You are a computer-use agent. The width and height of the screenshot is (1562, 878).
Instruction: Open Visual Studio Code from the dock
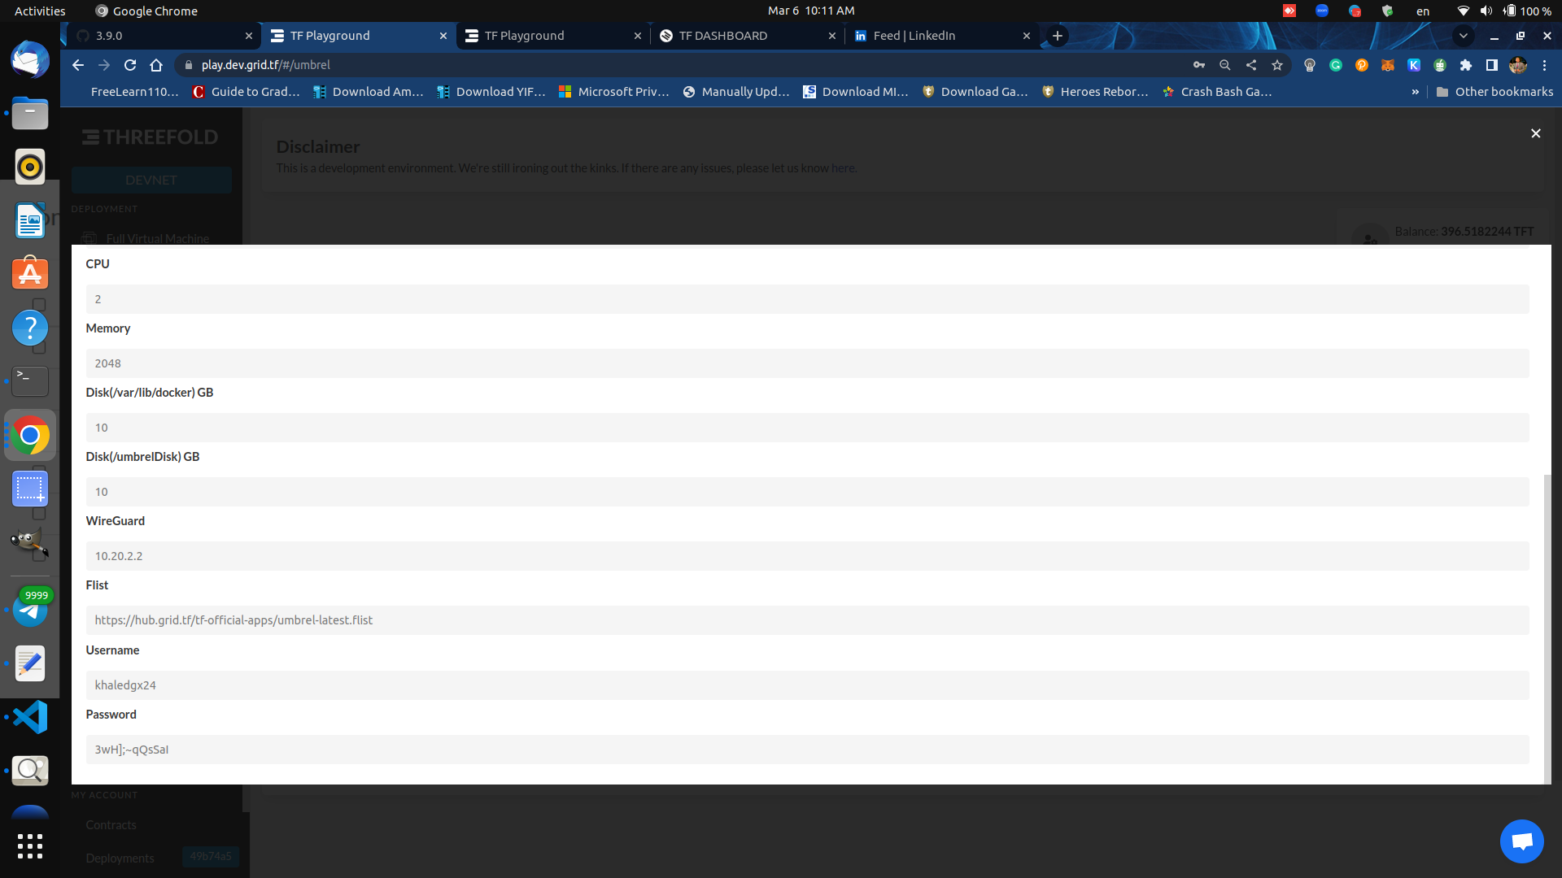tap(29, 716)
